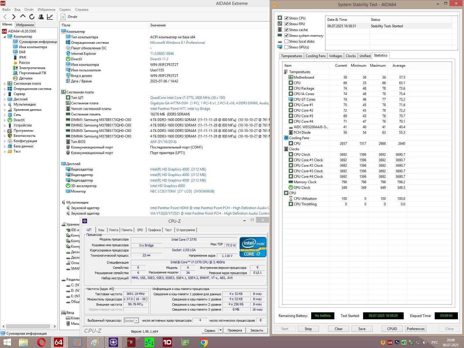Uncheck Stress CPU checkbox
This screenshot has width=464, height=348.
[x=287, y=18]
